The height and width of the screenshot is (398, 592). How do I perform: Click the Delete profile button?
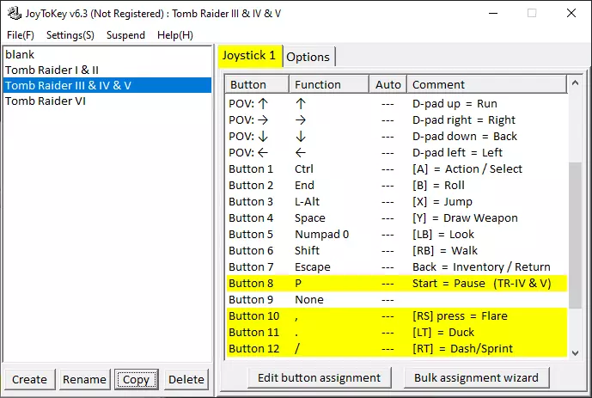[186, 379]
